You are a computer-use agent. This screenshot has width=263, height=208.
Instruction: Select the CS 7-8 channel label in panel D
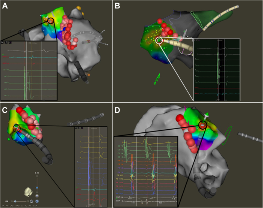121,146
